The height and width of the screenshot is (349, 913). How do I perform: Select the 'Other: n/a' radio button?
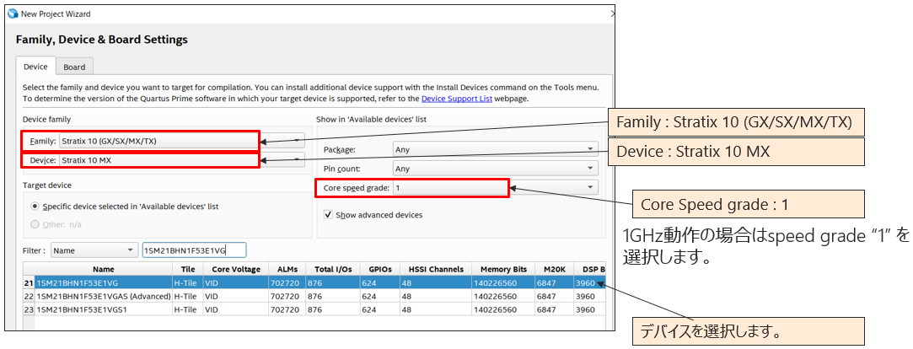tap(35, 224)
